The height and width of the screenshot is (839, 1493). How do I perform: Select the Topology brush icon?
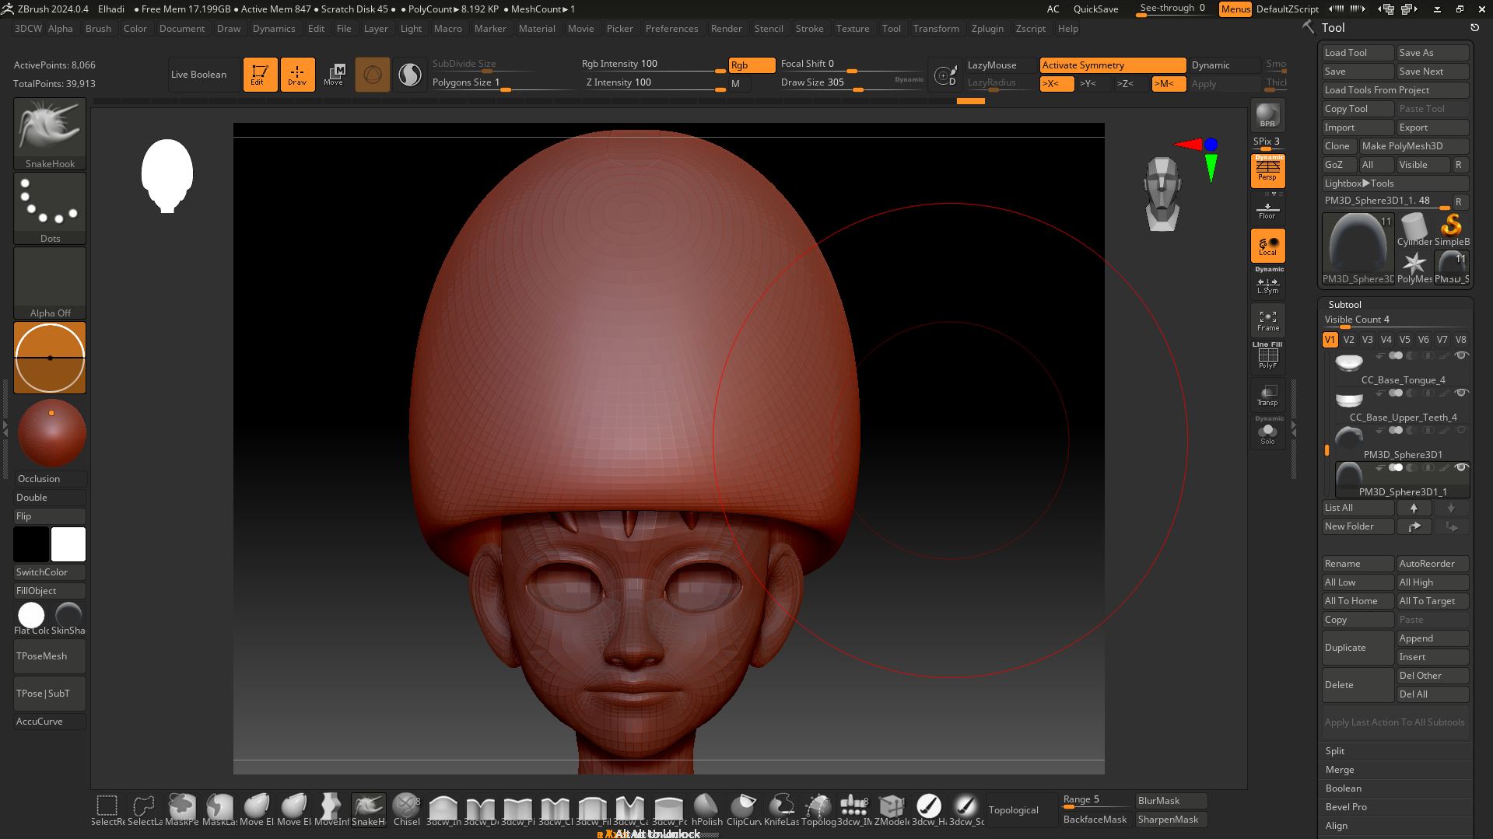pos(818,809)
